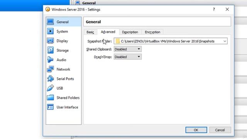
Task: Click the Network label in sidebar
Action: [63, 69]
